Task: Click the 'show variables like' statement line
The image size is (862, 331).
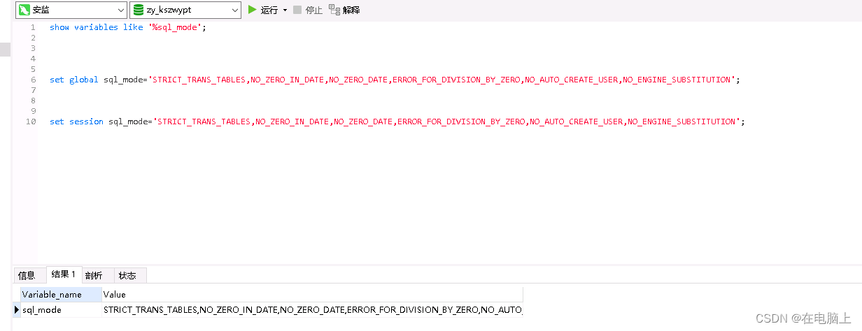Action: 128,27
